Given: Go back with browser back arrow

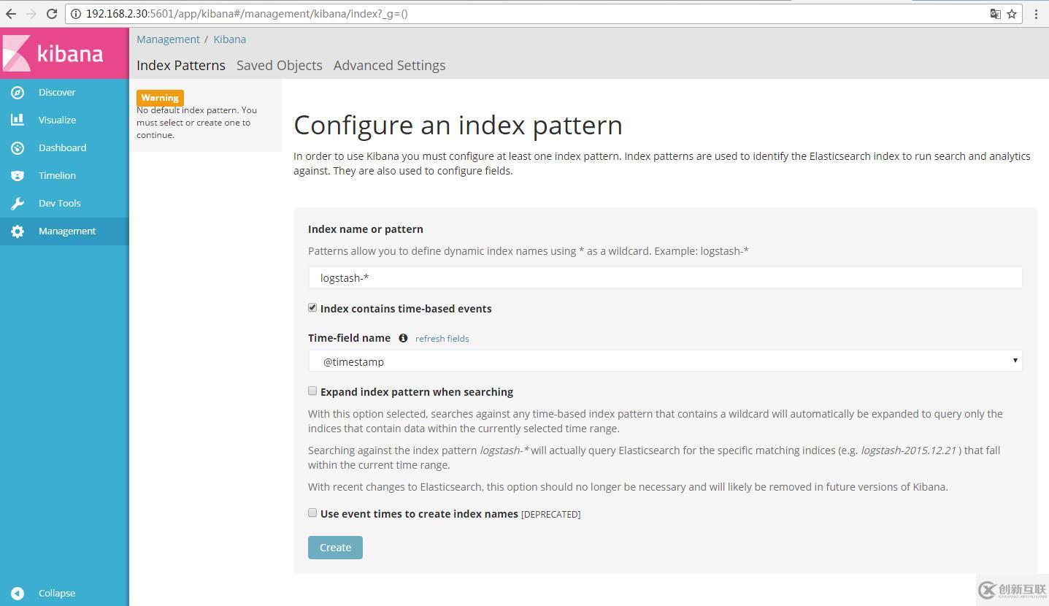Looking at the screenshot, I should (11, 13).
